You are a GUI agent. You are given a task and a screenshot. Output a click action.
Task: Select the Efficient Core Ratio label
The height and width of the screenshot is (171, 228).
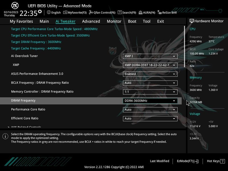point(25,118)
